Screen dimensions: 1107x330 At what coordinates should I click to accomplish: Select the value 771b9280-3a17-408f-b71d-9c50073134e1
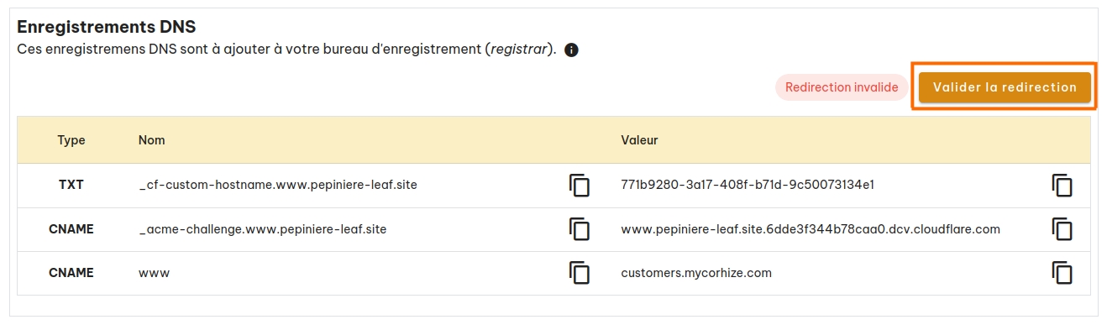coord(748,185)
